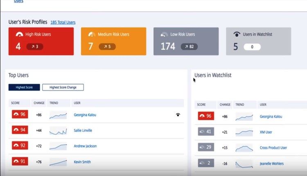307x176 pixels.
Task: Click CHANGE column header in Top Users
Action: click(x=39, y=103)
